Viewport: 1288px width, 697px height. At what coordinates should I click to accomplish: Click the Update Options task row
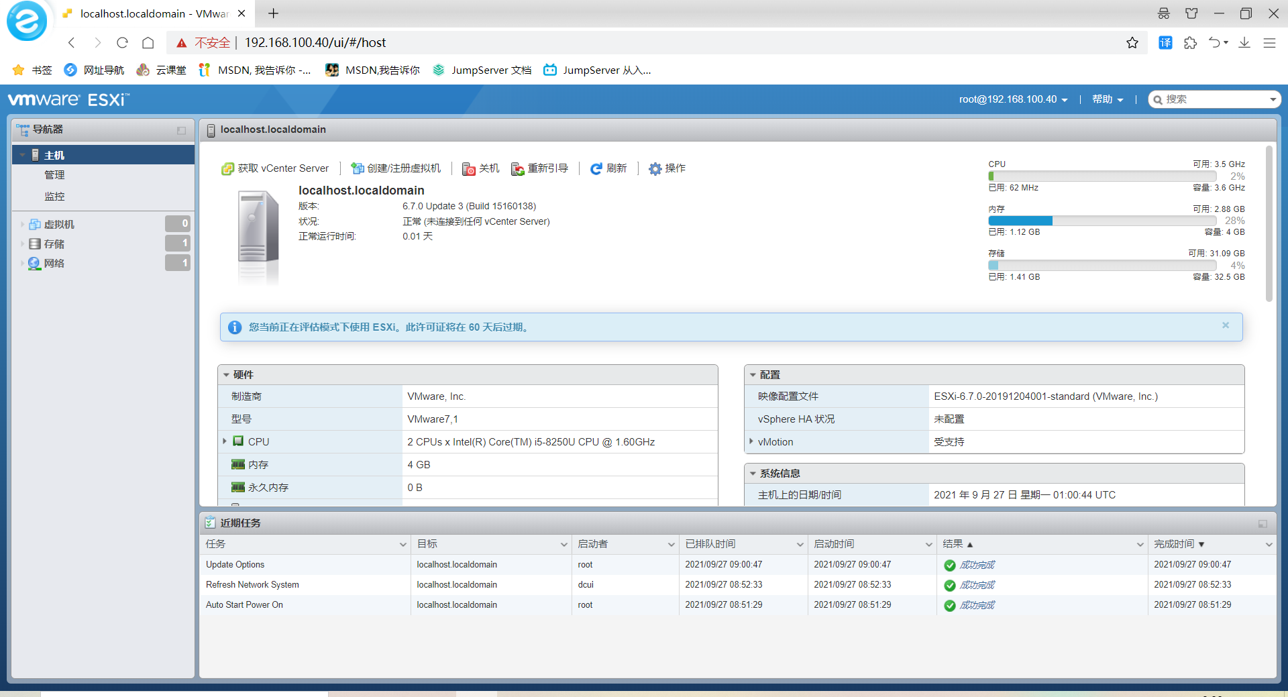click(x=738, y=565)
